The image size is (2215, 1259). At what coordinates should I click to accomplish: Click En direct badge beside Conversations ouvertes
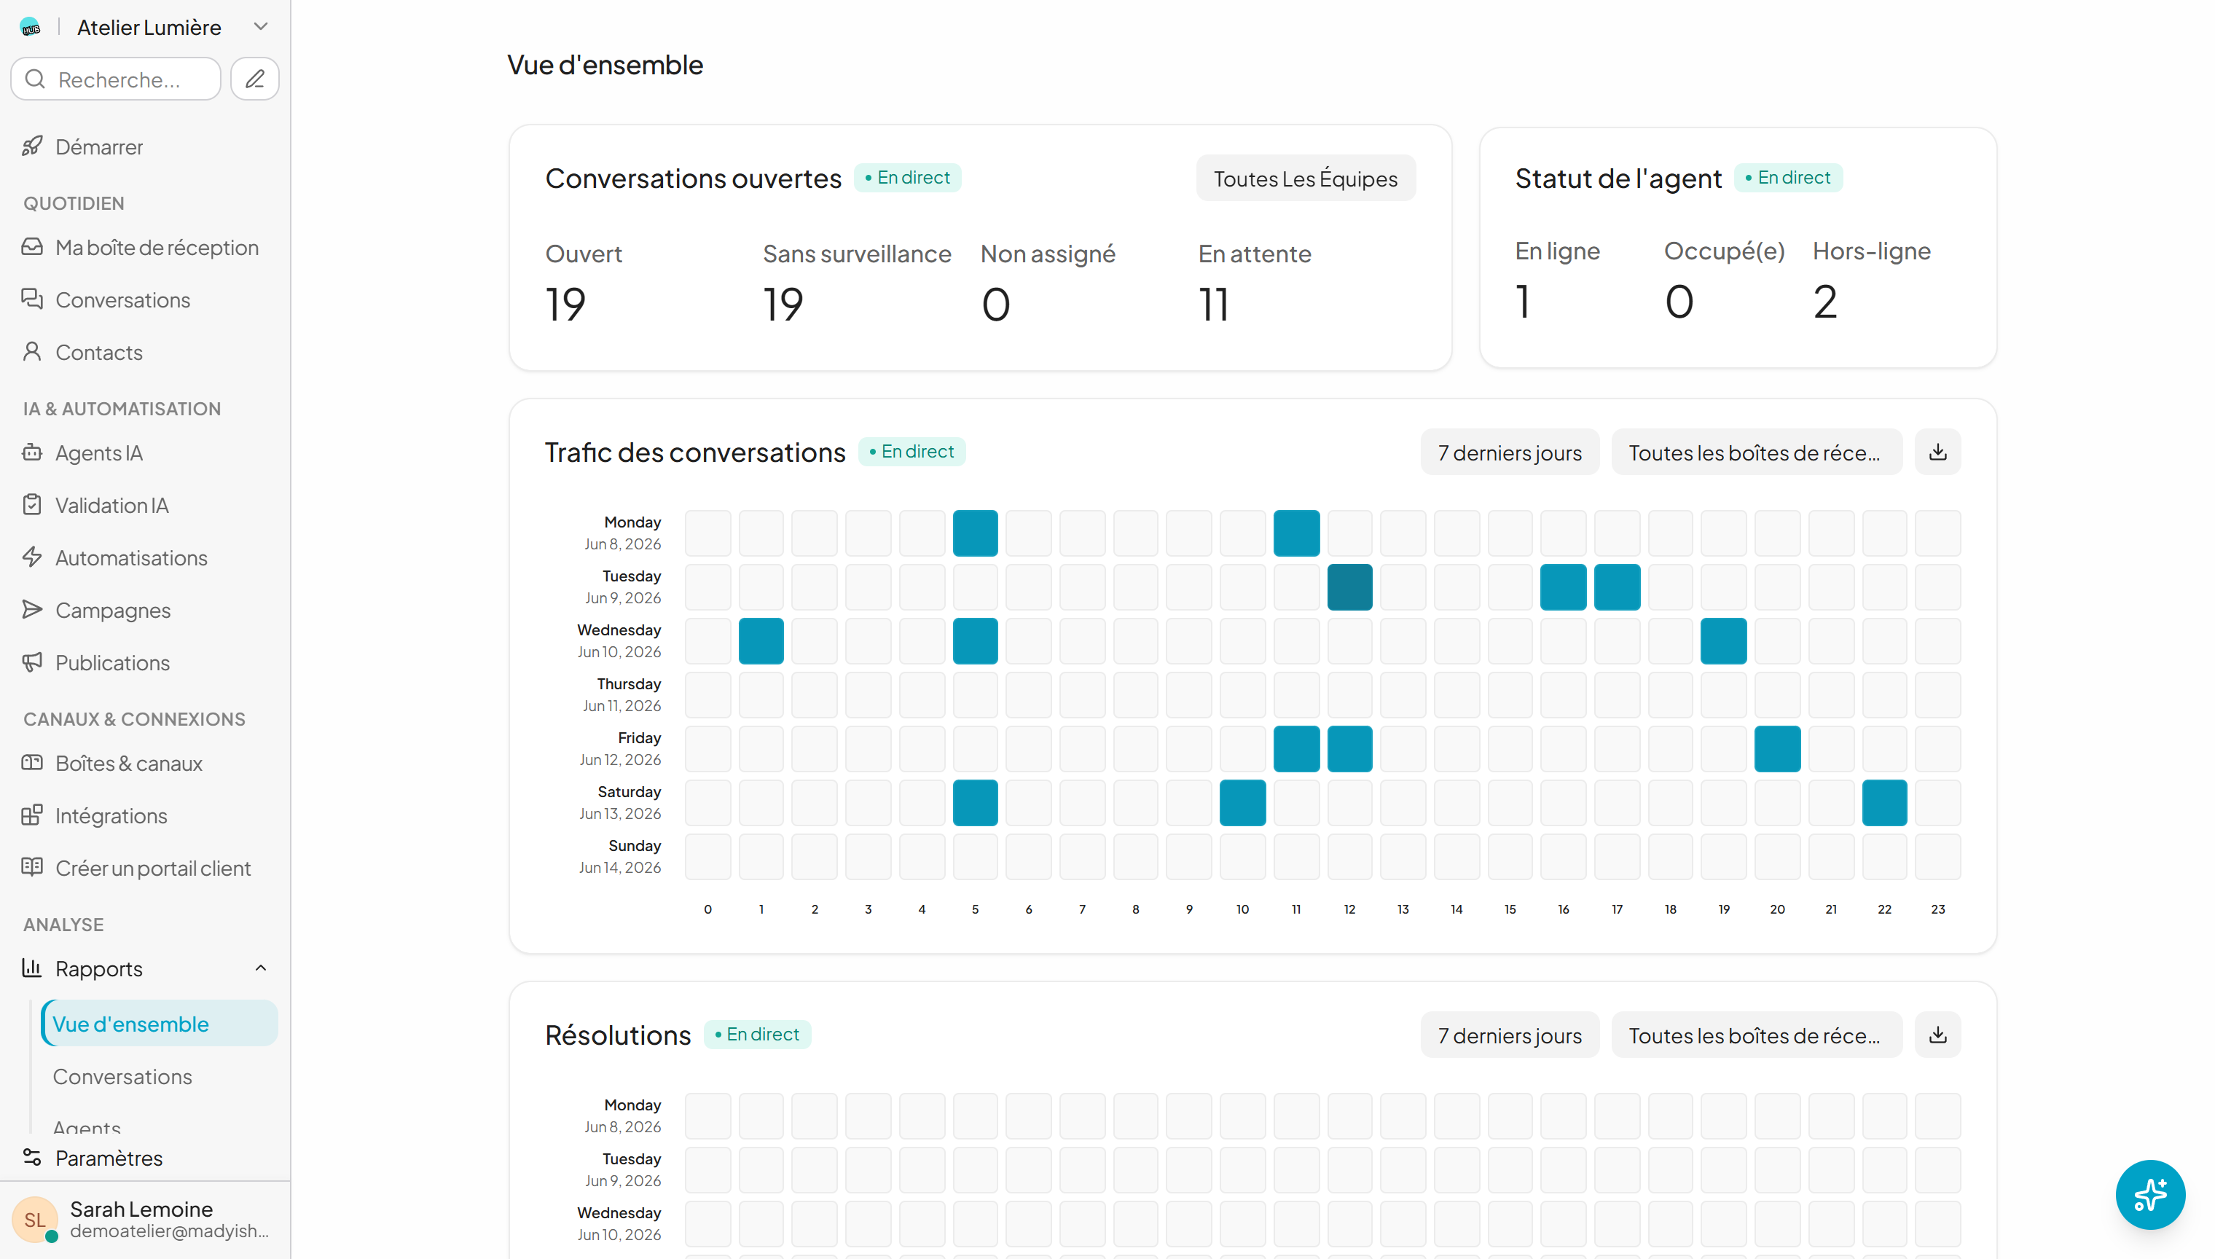[908, 177]
